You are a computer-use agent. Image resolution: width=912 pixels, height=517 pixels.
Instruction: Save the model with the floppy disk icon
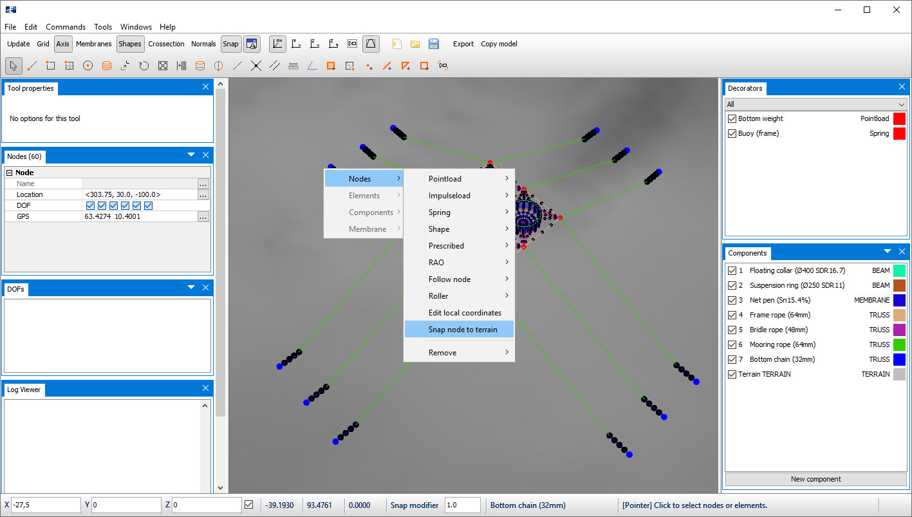tap(434, 44)
